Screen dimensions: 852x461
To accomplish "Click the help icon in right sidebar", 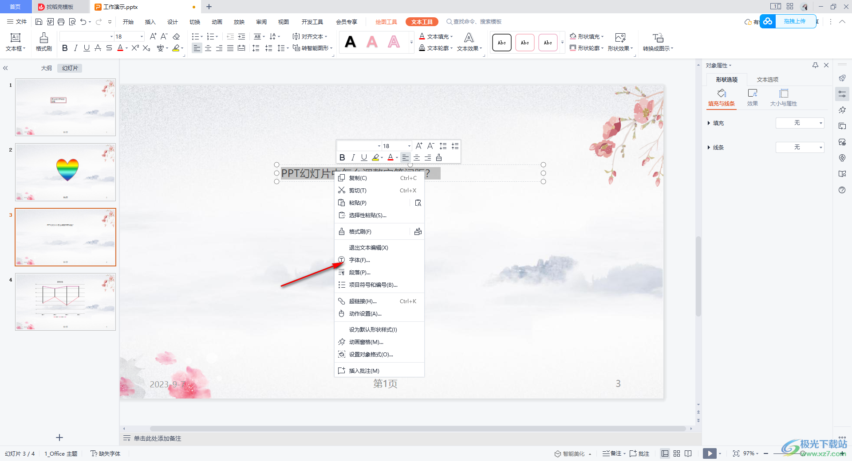I will 842,190.
